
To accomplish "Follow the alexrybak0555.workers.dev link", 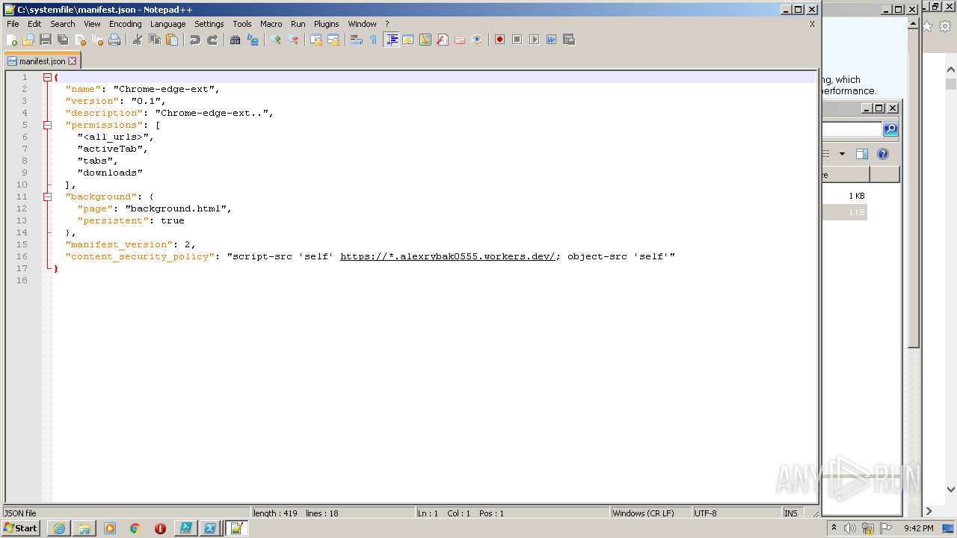I will pos(448,256).
